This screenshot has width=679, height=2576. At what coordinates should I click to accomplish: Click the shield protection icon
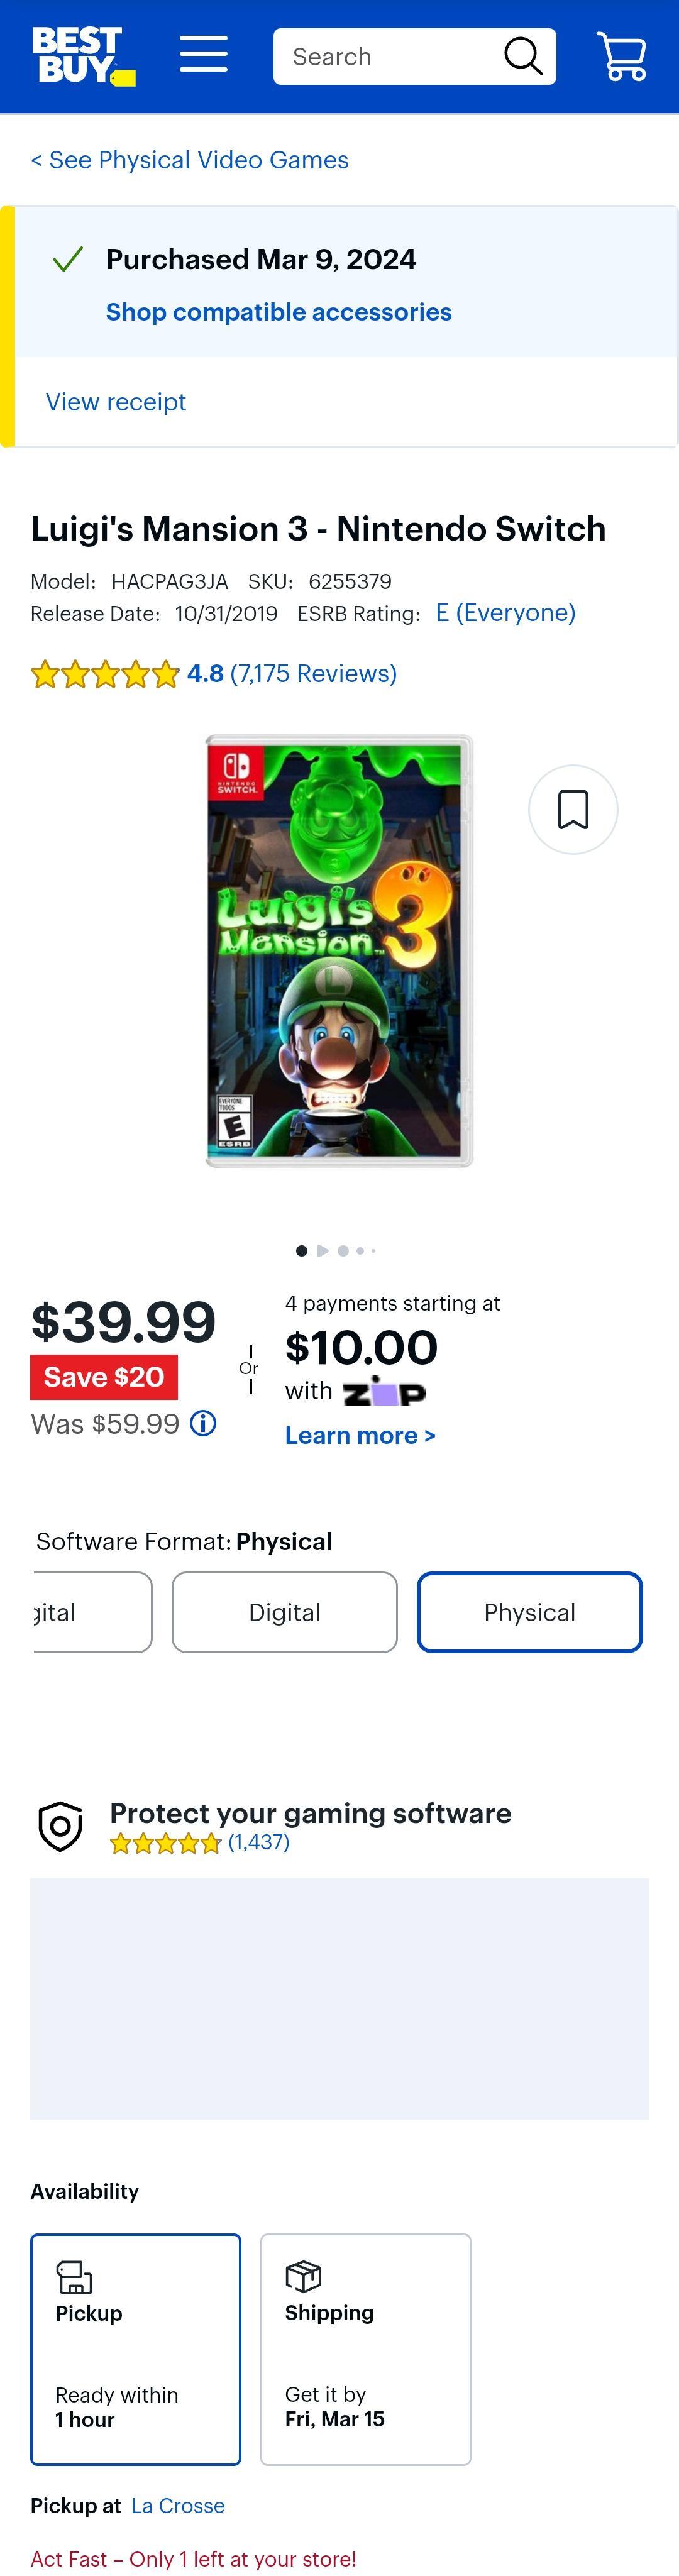[60, 1826]
